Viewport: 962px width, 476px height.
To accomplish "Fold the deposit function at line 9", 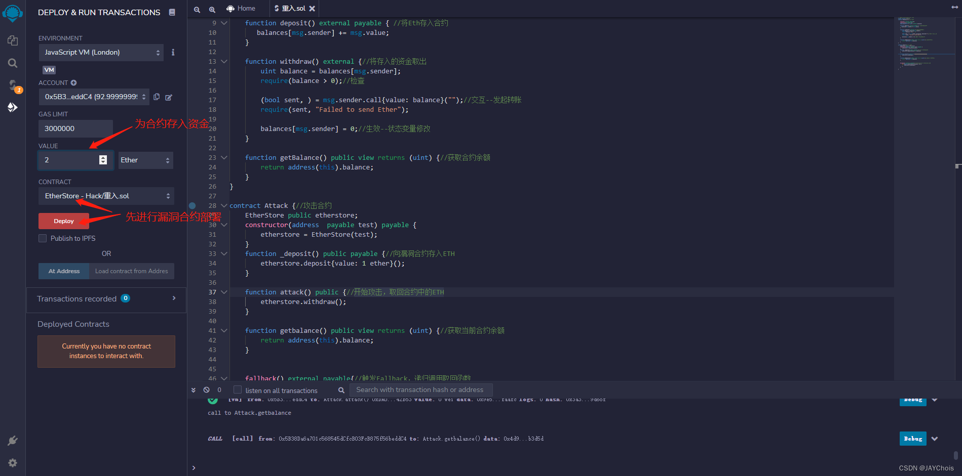I will pyautogui.click(x=224, y=23).
